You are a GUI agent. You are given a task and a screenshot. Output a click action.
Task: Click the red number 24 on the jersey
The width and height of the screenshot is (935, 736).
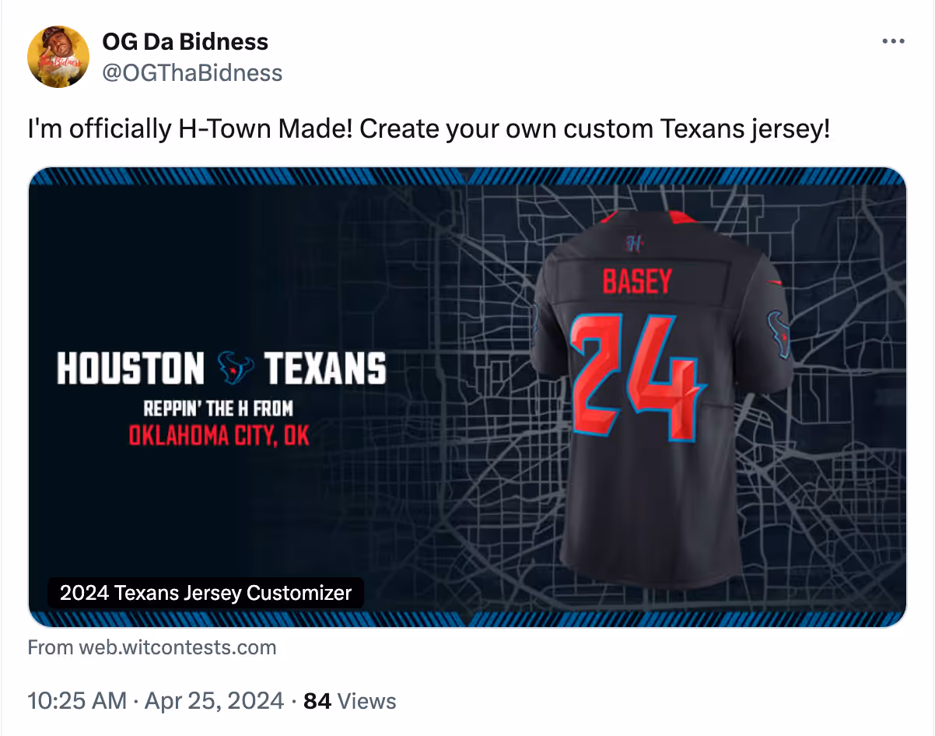(x=637, y=373)
